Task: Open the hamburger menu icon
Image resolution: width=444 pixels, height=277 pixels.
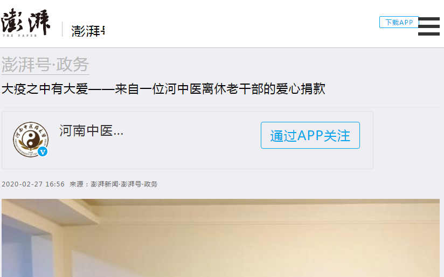Action: 429,26
